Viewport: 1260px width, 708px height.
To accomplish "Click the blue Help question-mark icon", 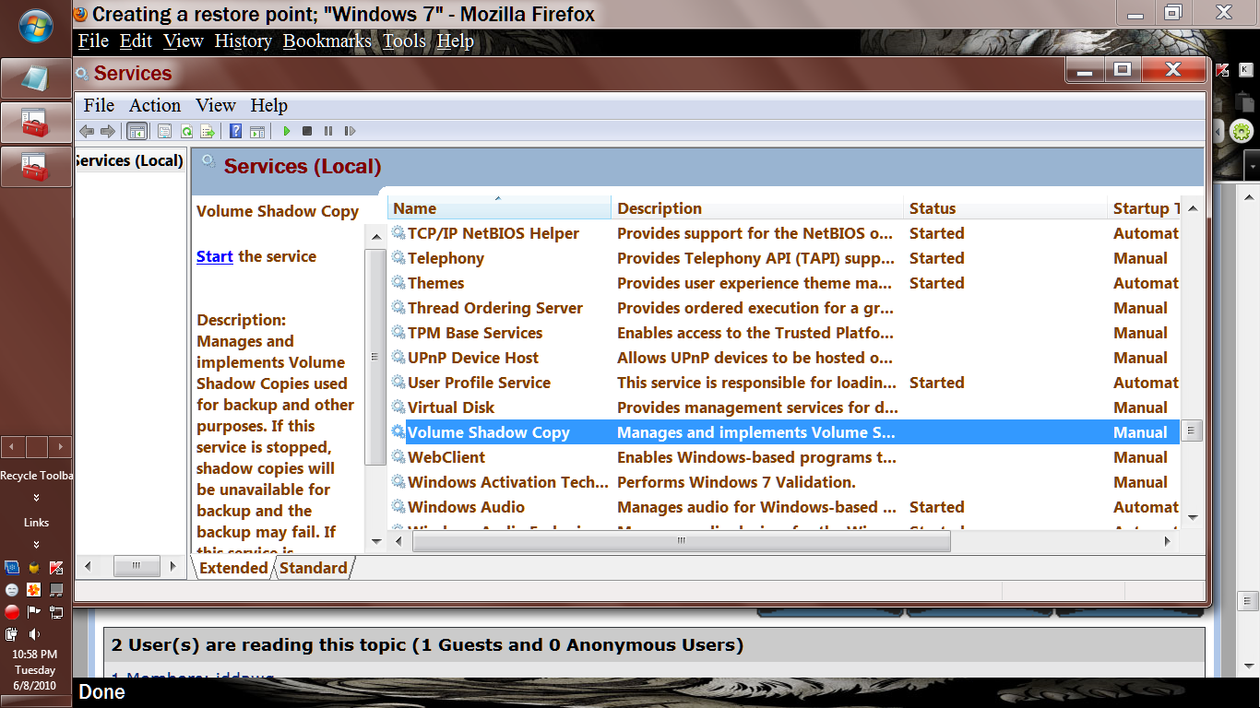I will 235,131.
